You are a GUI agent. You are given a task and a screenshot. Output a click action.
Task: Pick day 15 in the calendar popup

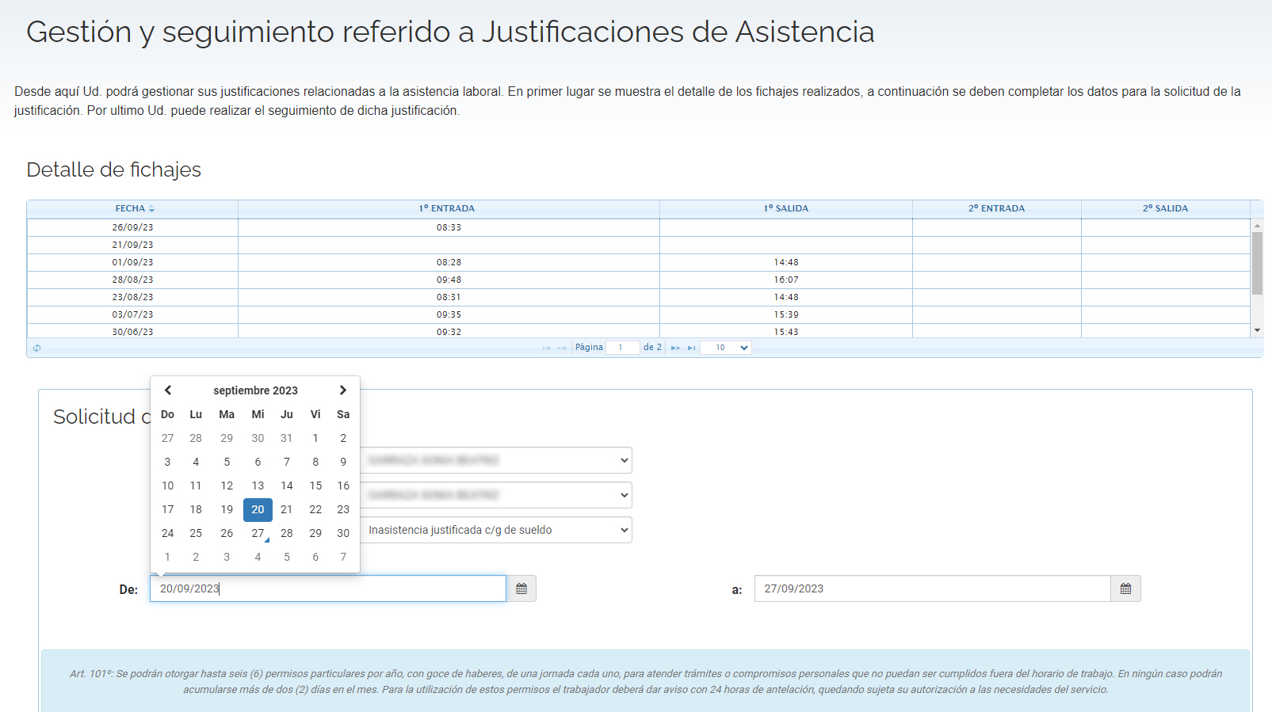tap(315, 485)
